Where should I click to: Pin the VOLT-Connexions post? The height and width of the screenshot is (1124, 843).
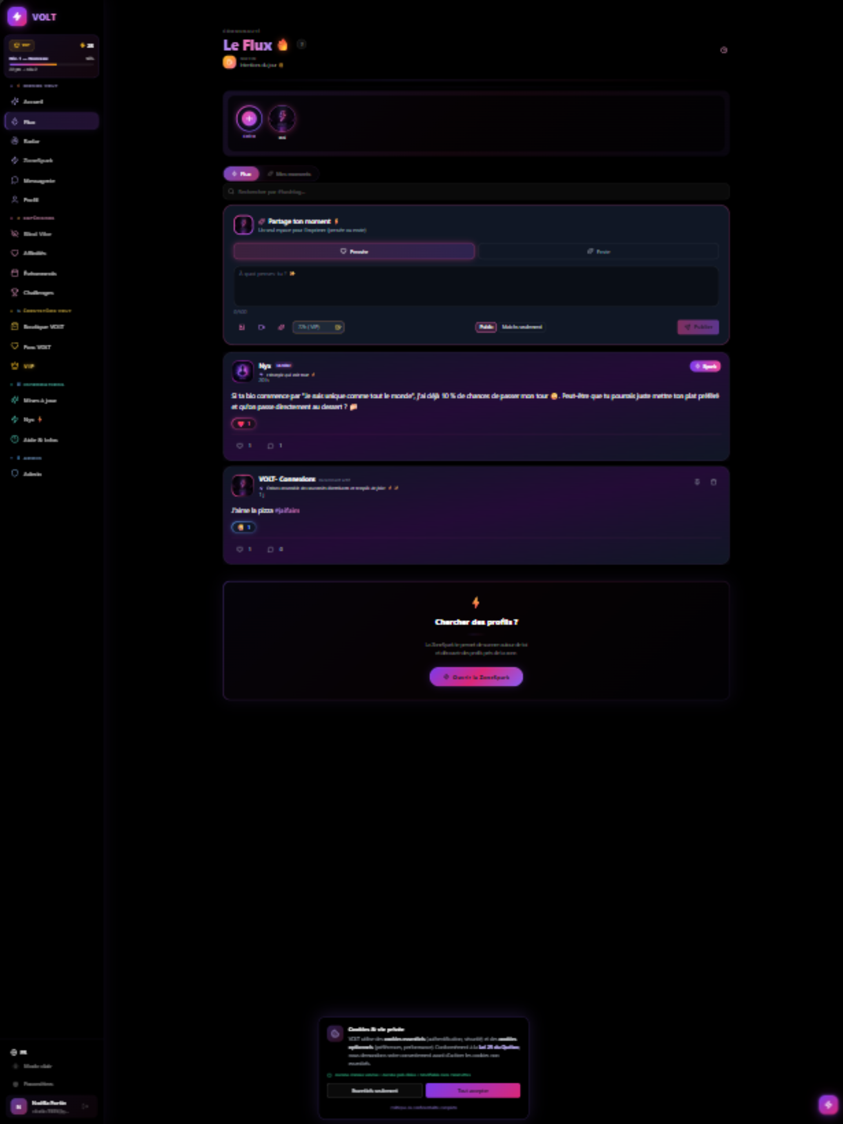697,482
